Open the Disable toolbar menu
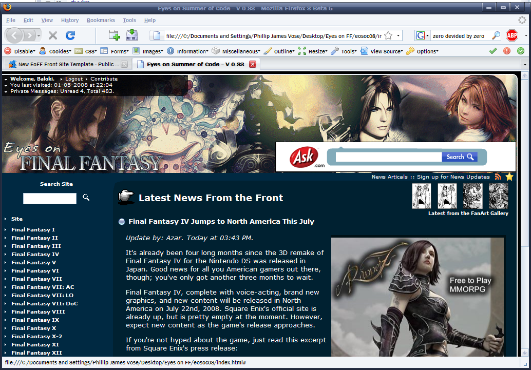The height and width of the screenshot is (370, 531). (x=20, y=51)
